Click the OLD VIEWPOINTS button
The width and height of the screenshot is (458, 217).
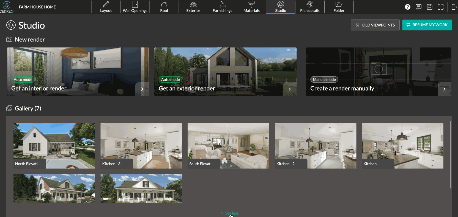(375, 25)
